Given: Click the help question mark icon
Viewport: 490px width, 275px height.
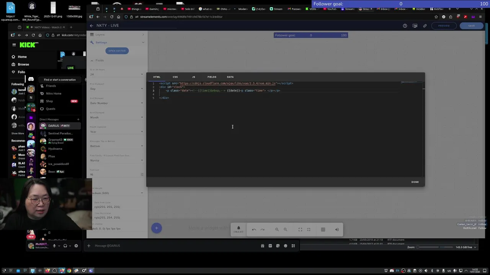Looking at the screenshot, I should click(405, 26).
